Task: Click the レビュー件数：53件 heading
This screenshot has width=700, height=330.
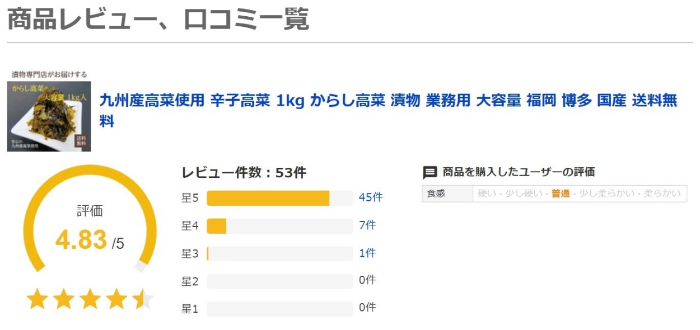Action: (244, 173)
